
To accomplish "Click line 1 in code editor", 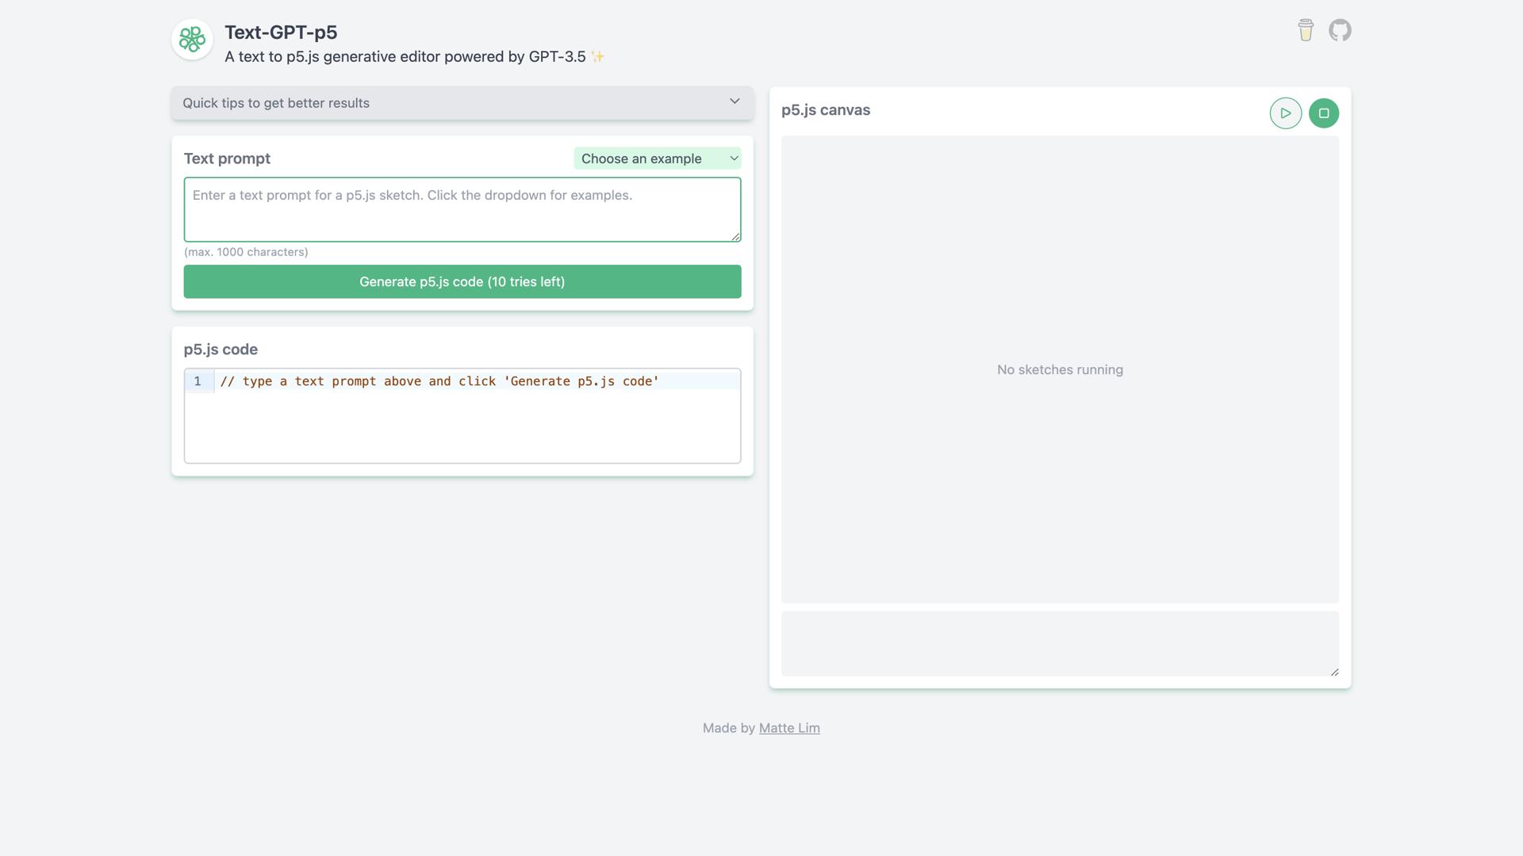I will coord(439,381).
